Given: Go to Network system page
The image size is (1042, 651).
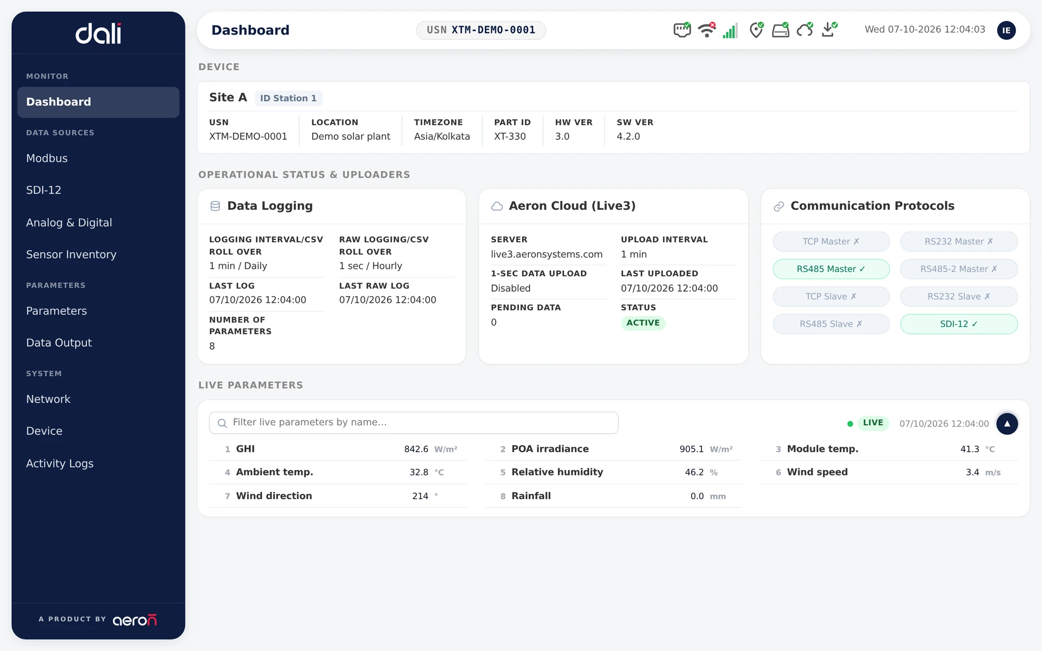Looking at the screenshot, I should point(98,399).
